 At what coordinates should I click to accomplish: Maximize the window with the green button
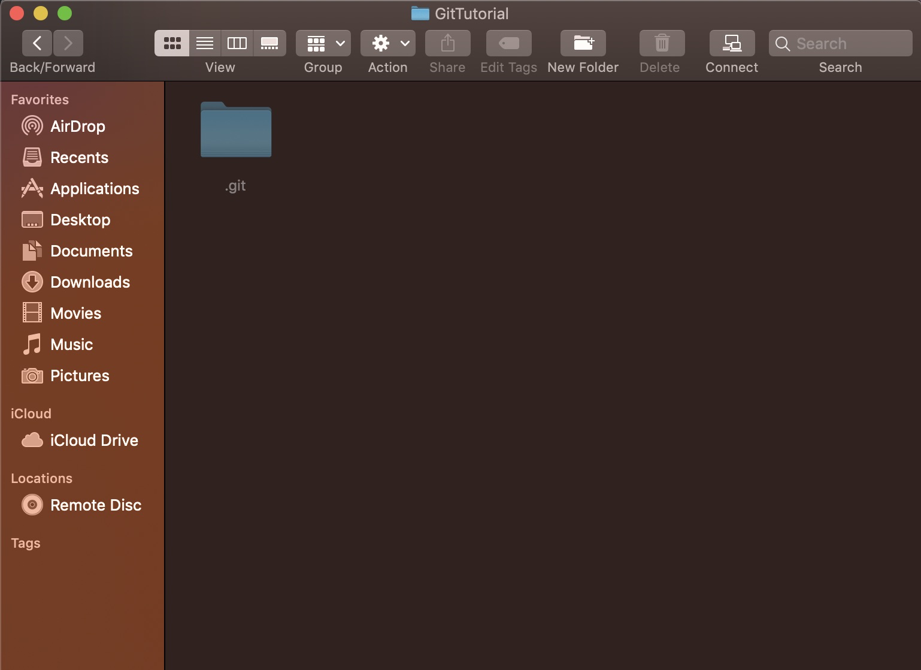click(65, 13)
